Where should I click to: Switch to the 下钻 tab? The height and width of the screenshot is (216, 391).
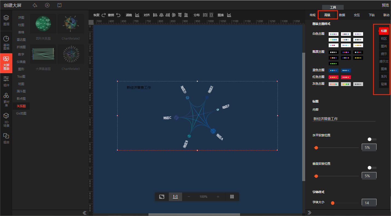[372, 15]
